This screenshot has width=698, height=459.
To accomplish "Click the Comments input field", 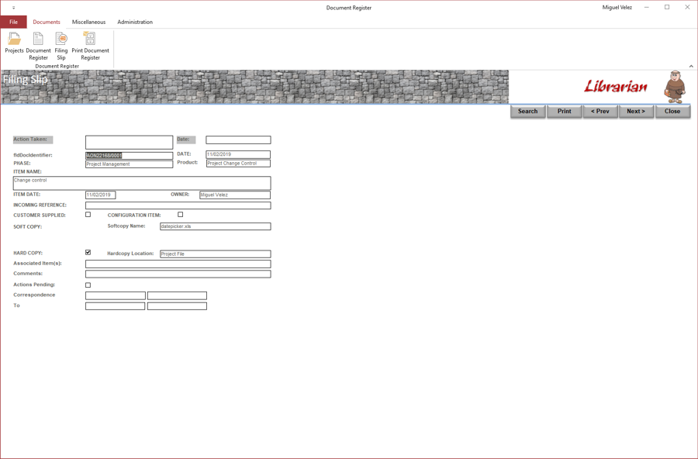I will tap(178, 274).
